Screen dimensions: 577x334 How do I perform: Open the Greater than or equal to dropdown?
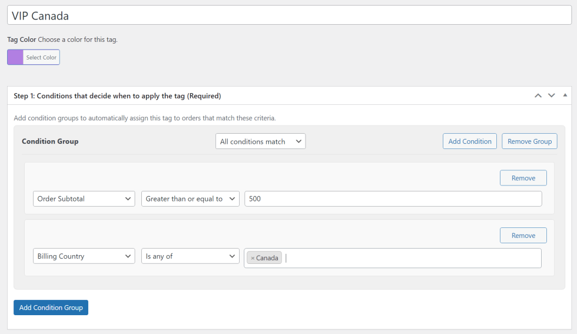click(x=190, y=199)
